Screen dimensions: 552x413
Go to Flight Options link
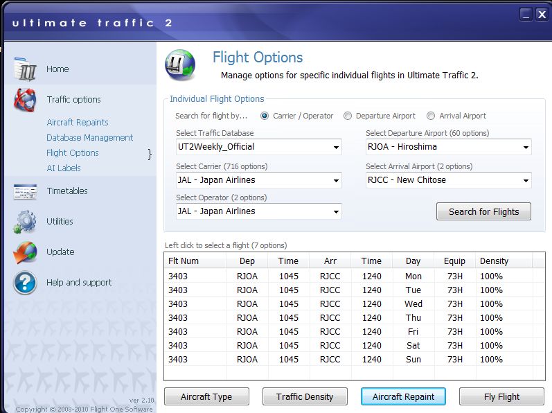point(73,153)
